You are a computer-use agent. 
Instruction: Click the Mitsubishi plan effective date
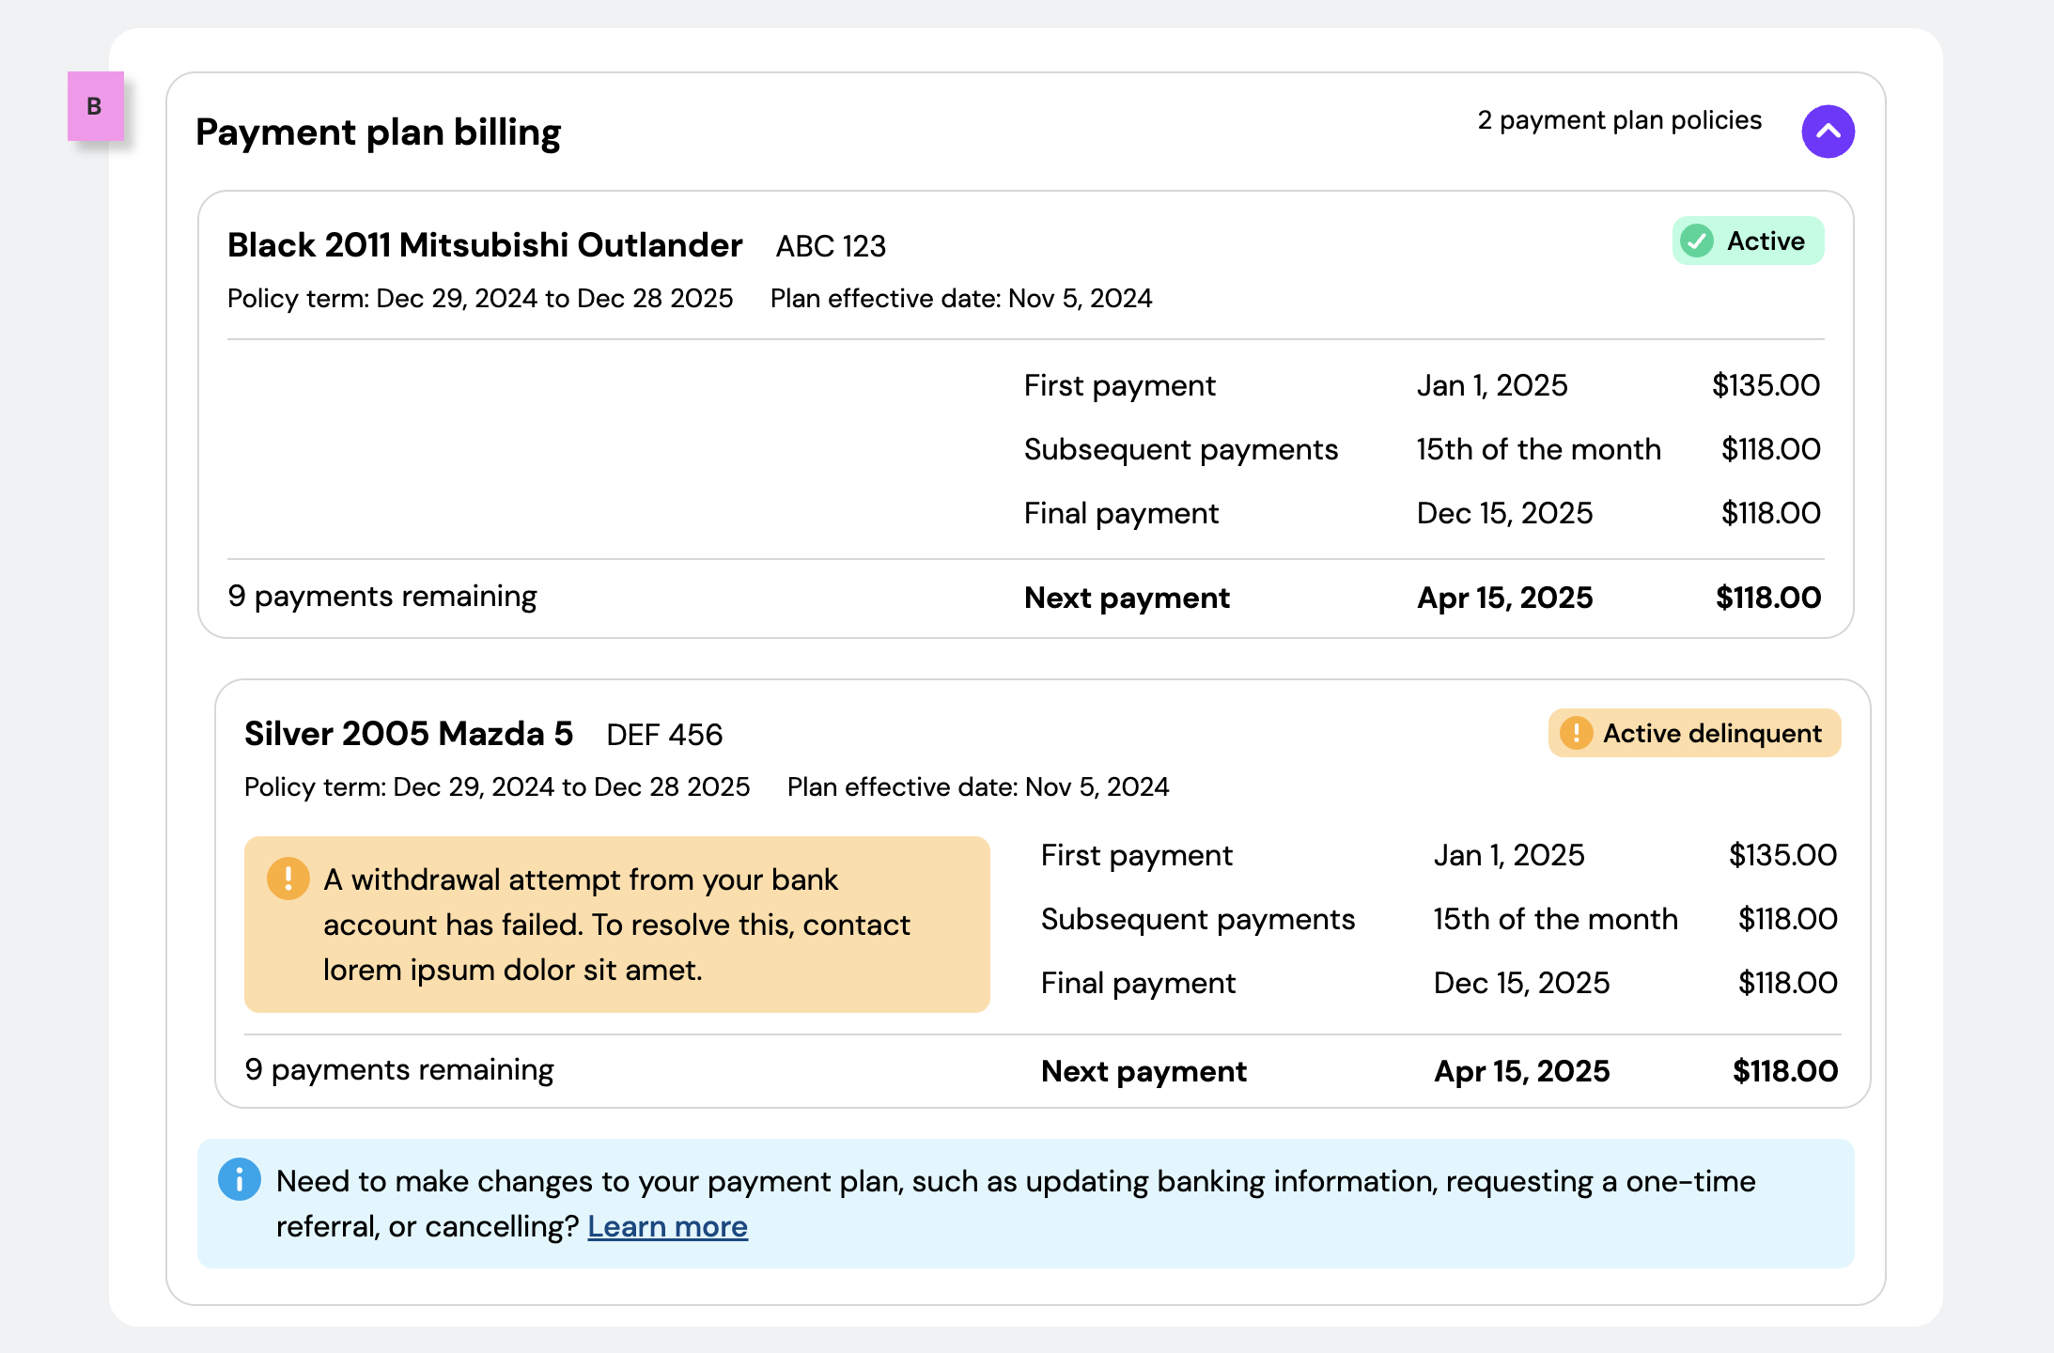tap(961, 299)
